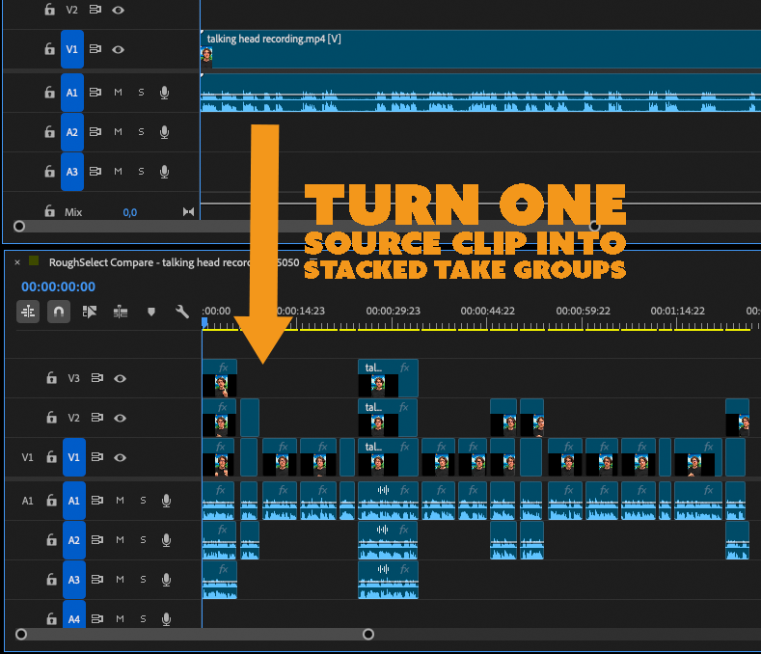Lock track V2 in lower timeline
Image resolution: width=761 pixels, height=654 pixels.
pyautogui.click(x=51, y=418)
